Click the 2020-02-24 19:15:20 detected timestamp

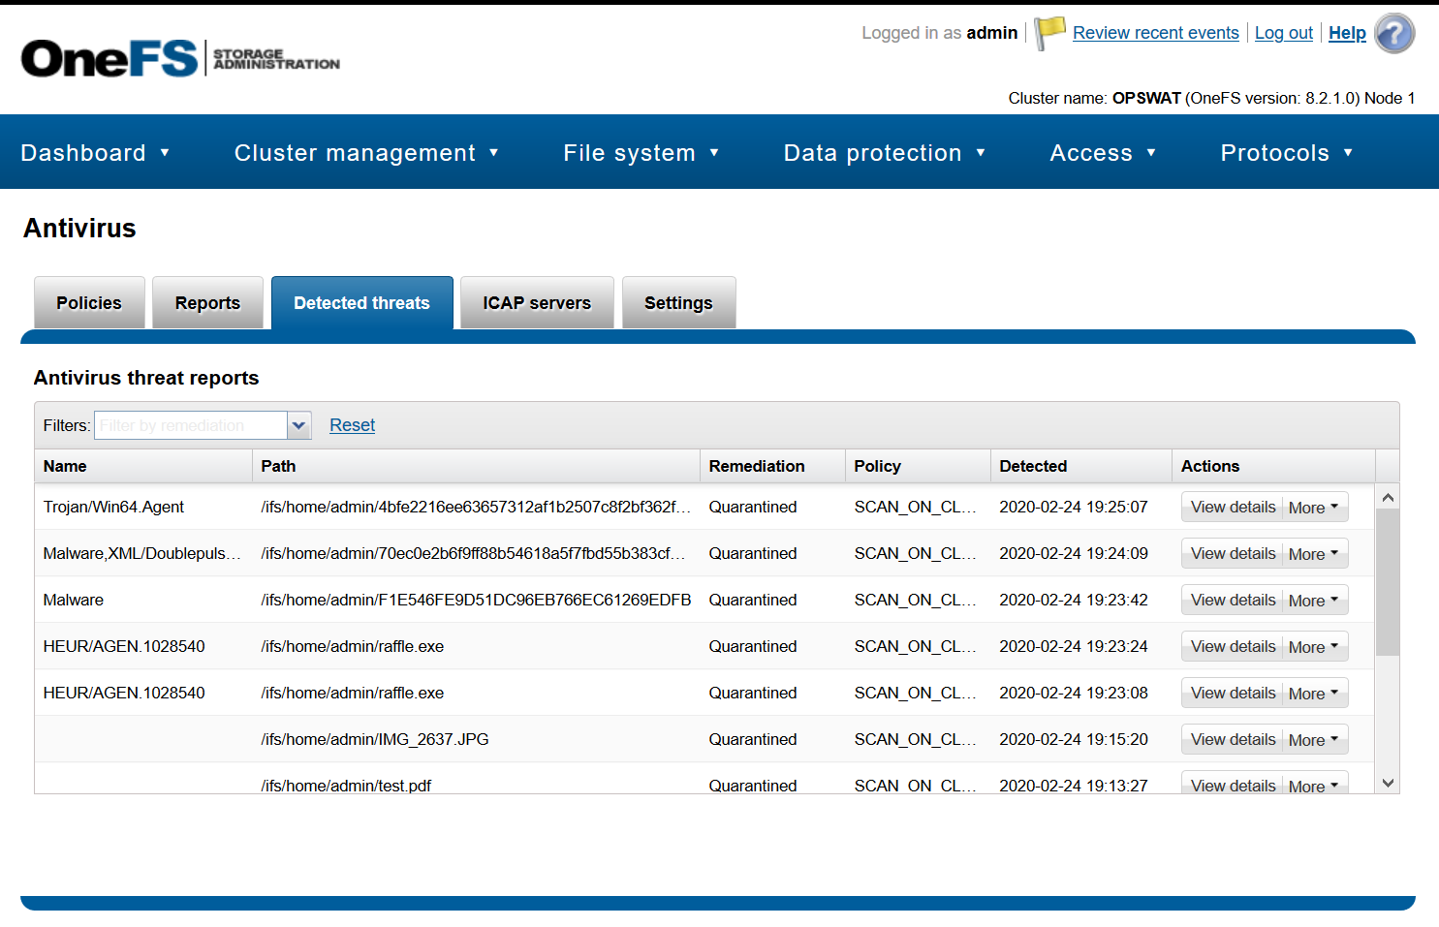[x=1074, y=739]
